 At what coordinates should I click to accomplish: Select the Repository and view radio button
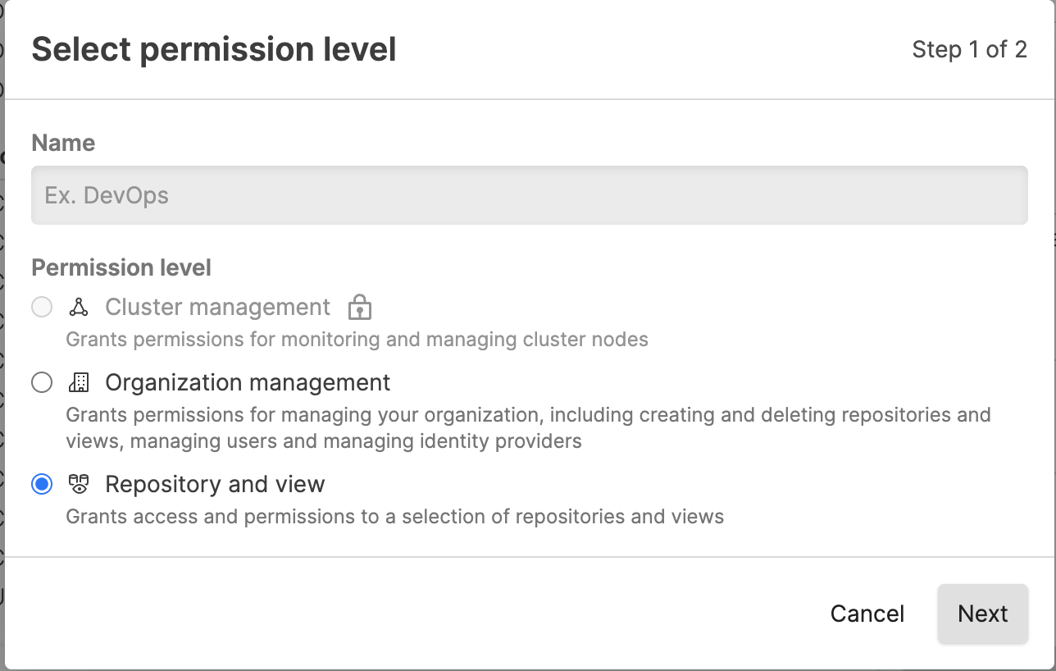tap(42, 484)
